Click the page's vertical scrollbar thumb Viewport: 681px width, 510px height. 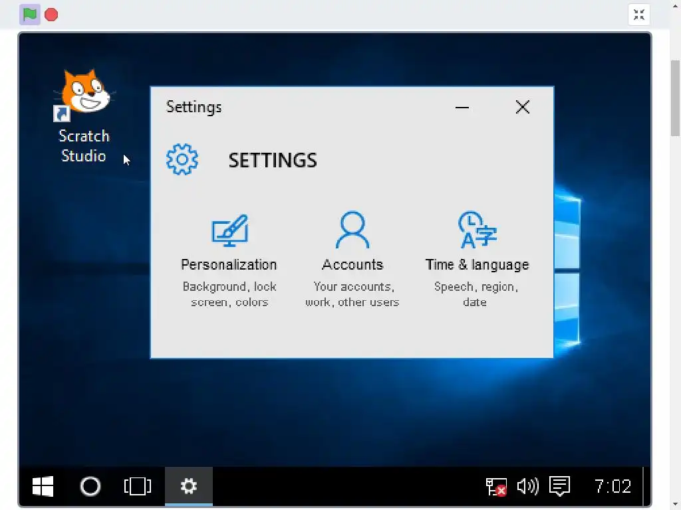[675, 98]
